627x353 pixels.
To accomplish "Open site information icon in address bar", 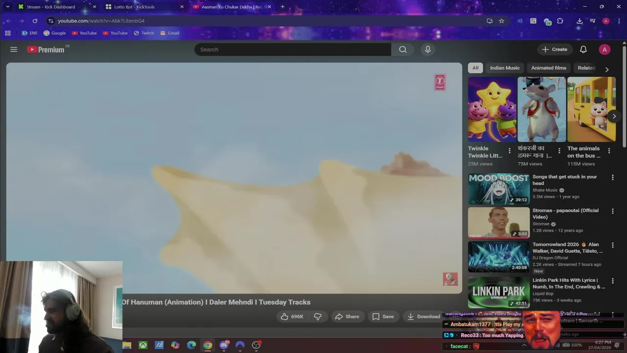I will point(50,21).
